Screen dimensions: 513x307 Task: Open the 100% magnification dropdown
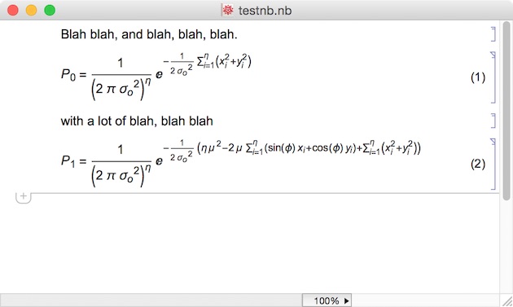click(327, 300)
